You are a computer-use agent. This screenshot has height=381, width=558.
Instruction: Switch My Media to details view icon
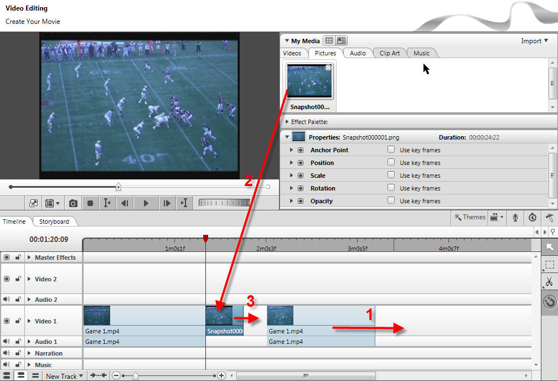click(x=341, y=40)
